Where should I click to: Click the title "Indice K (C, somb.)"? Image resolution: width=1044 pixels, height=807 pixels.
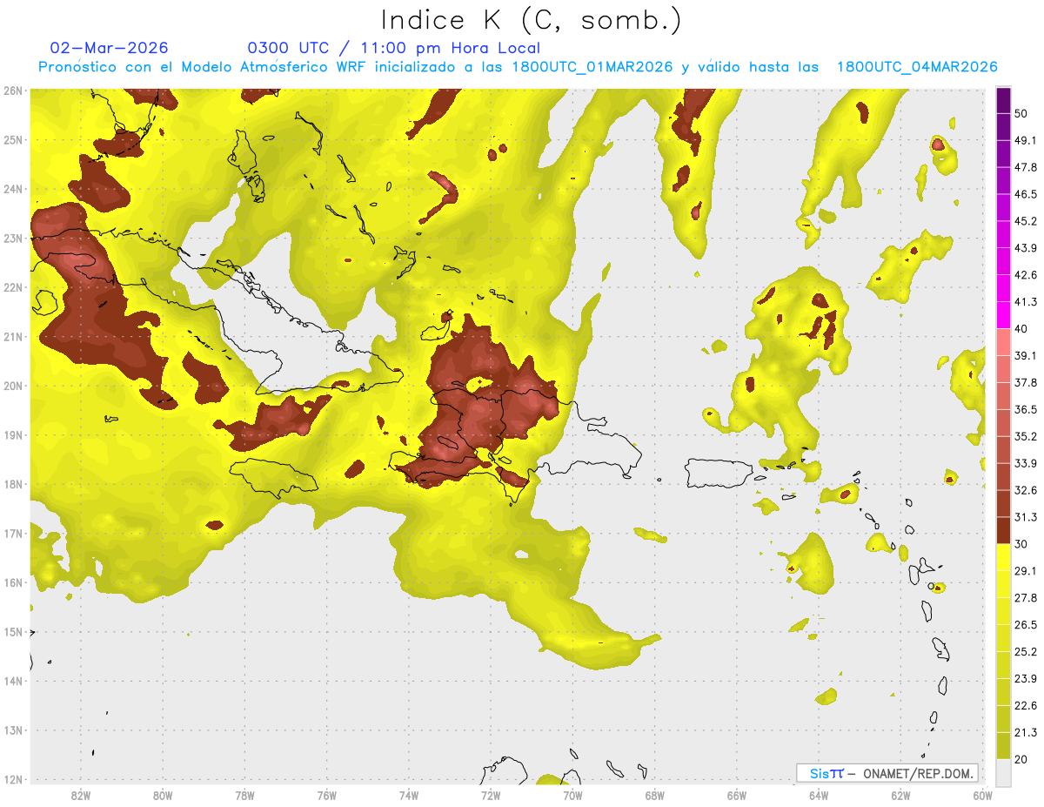click(531, 20)
